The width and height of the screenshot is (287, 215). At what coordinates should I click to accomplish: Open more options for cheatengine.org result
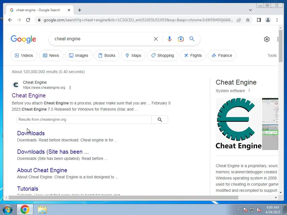70,88
